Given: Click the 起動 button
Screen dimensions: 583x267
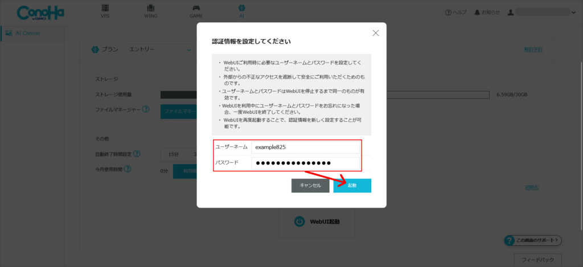Looking at the screenshot, I should (352, 186).
